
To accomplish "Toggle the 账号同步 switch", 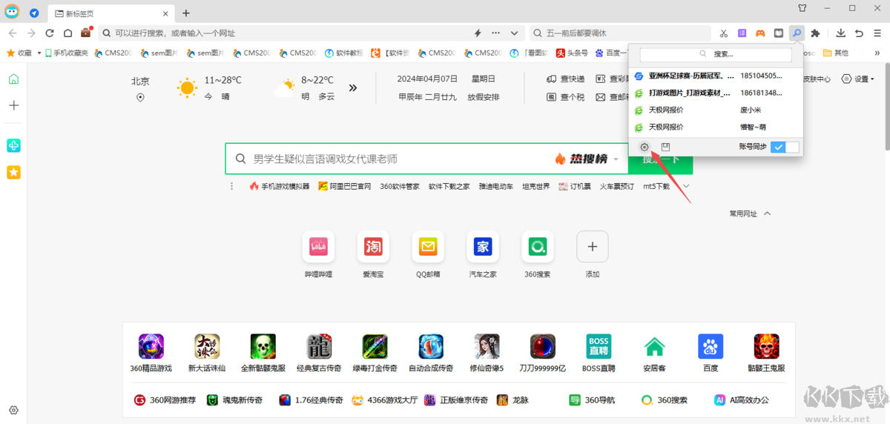I will (785, 147).
